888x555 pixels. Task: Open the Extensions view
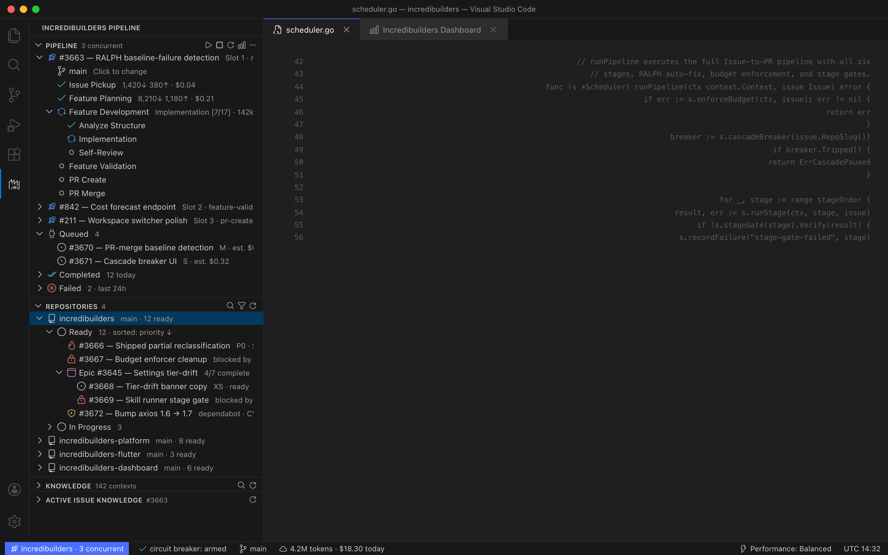14,154
